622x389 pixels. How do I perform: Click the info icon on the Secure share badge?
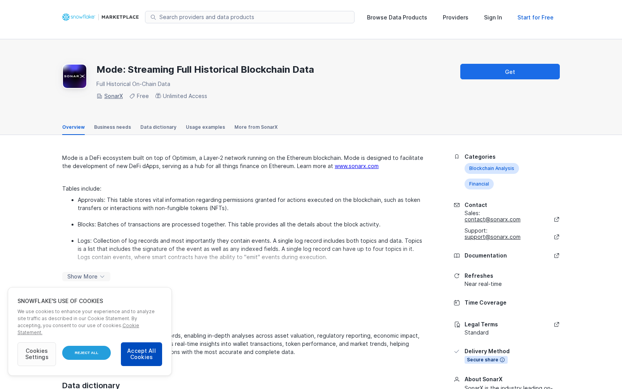click(502, 360)
